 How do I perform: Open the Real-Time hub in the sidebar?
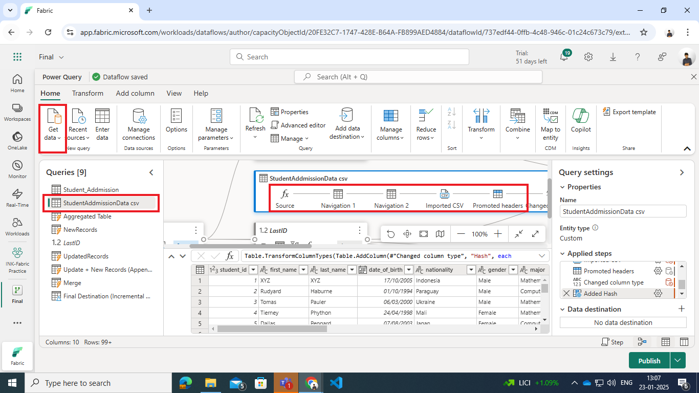[x=17, y=199]
